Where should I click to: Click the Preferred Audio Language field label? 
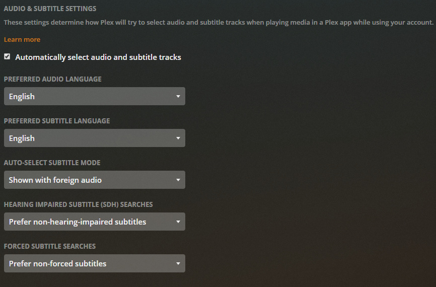point(53,79)
